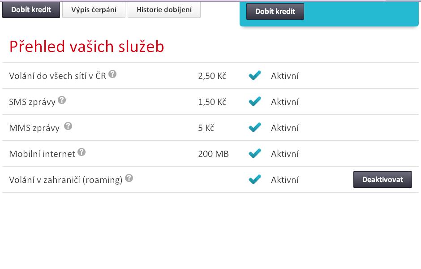
Task: Click the 200 MB data value
Action: click(x=213, y=154)
